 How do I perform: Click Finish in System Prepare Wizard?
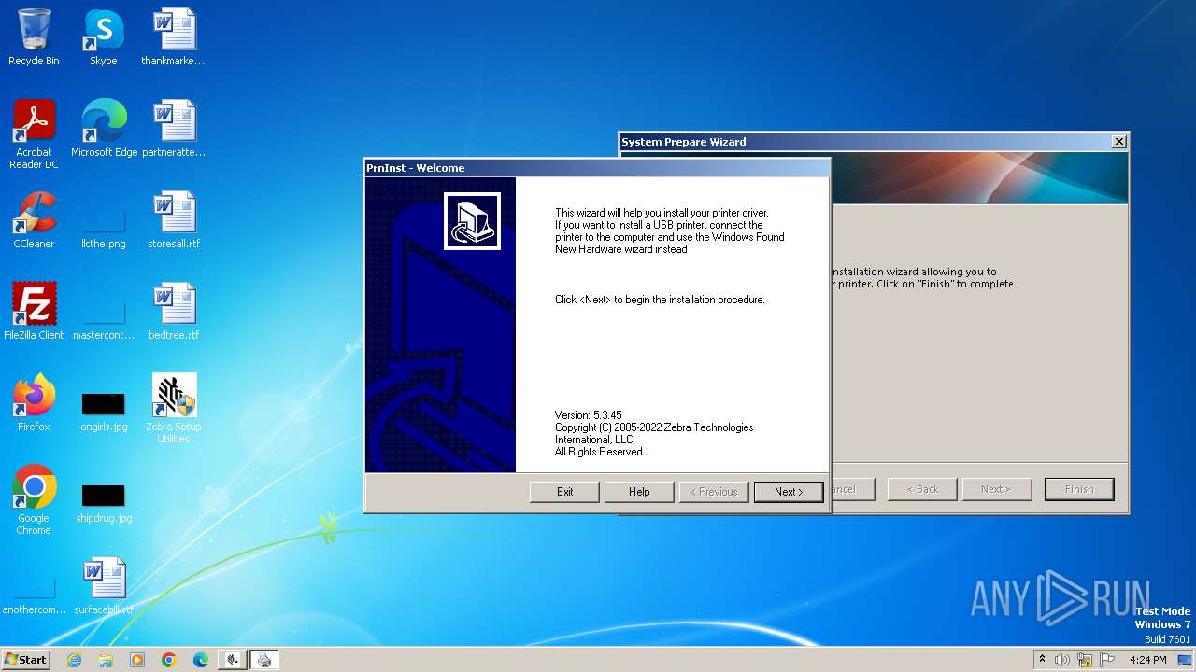pyautogui.click(x=1079, y=489)
